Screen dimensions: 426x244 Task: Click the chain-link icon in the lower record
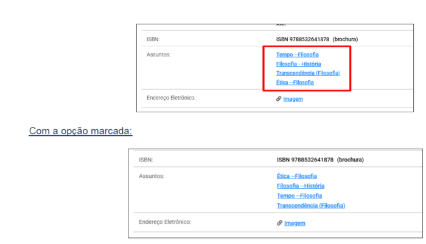279,223
